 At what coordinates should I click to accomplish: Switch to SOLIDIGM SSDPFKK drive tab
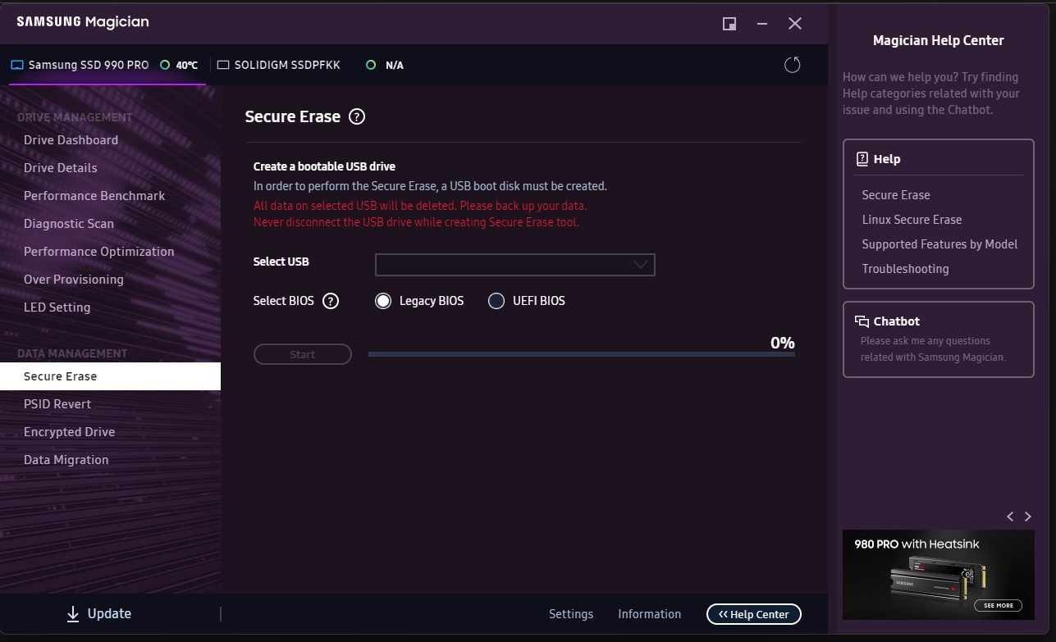[286, 65]
